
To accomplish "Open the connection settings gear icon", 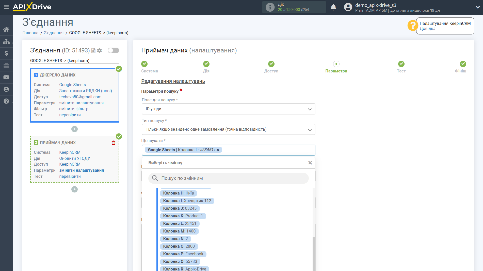I will [x=100, y=50].
